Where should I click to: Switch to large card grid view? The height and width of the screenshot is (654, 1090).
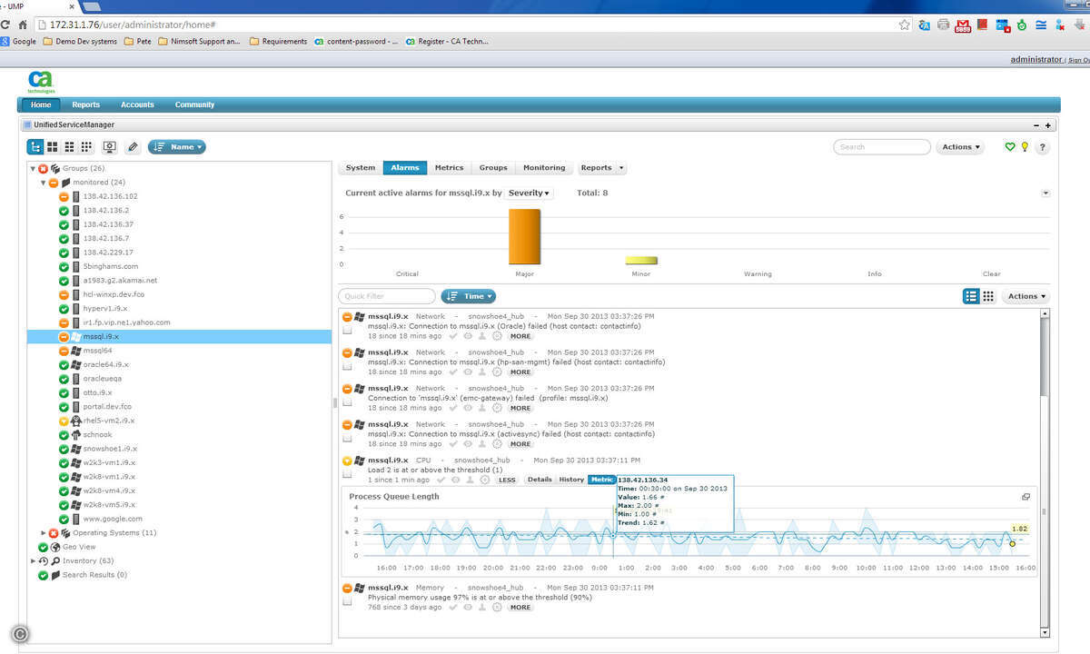pyautogui.click(x=53, y=146)
